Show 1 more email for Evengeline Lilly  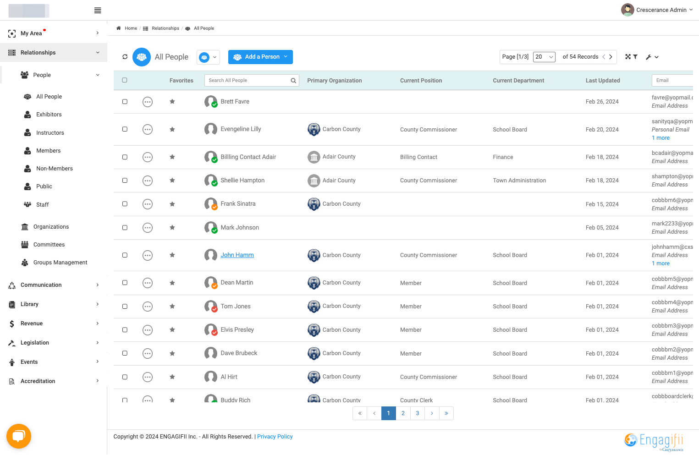tap(660, 138)
